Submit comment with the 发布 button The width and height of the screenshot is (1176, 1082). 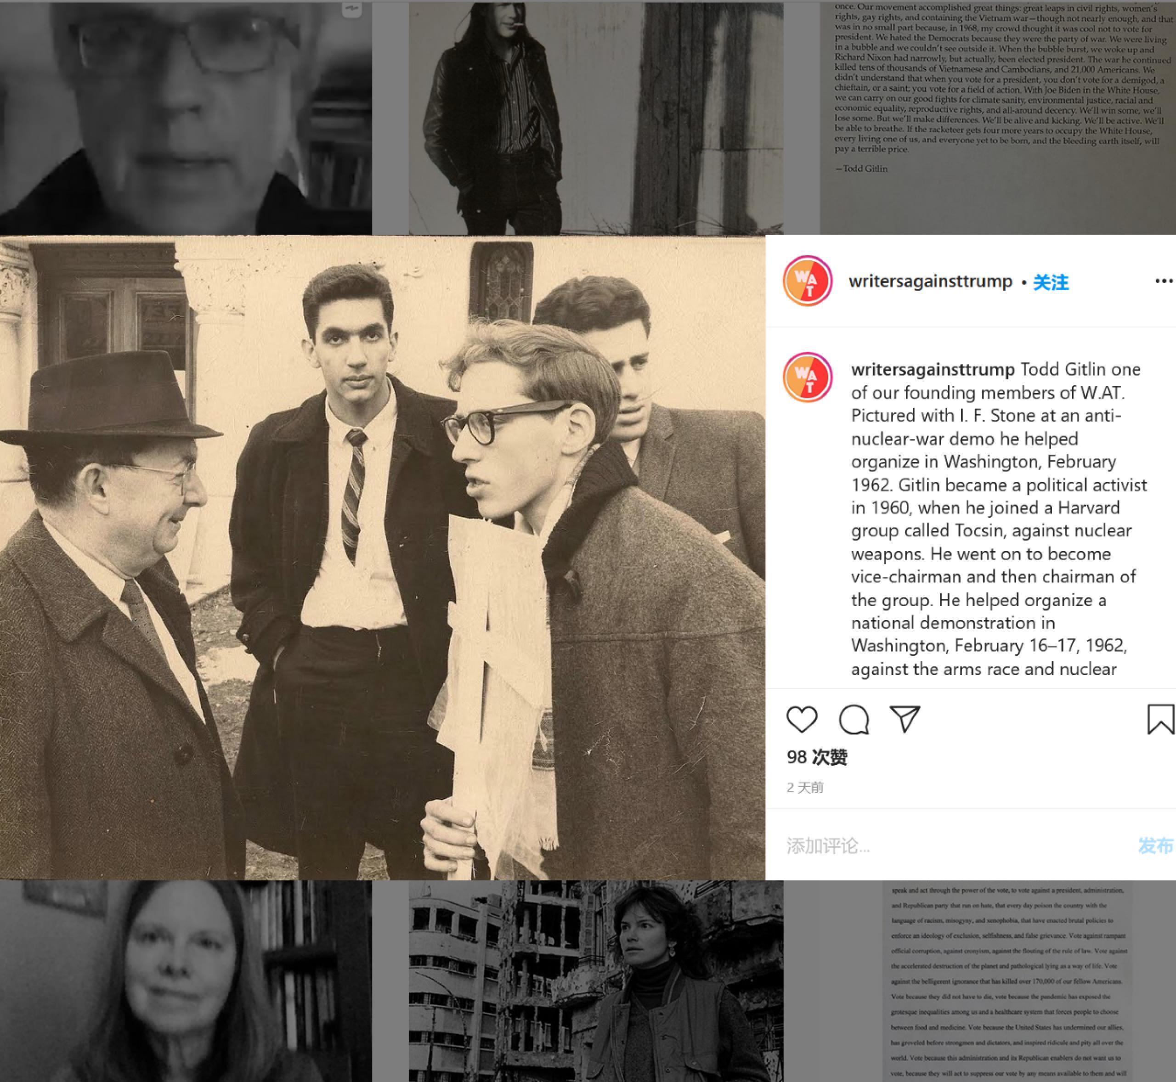[1156, 845]
